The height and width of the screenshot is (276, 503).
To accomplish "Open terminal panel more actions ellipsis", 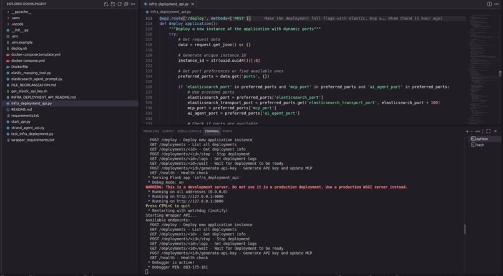I will tap(477, 131).
